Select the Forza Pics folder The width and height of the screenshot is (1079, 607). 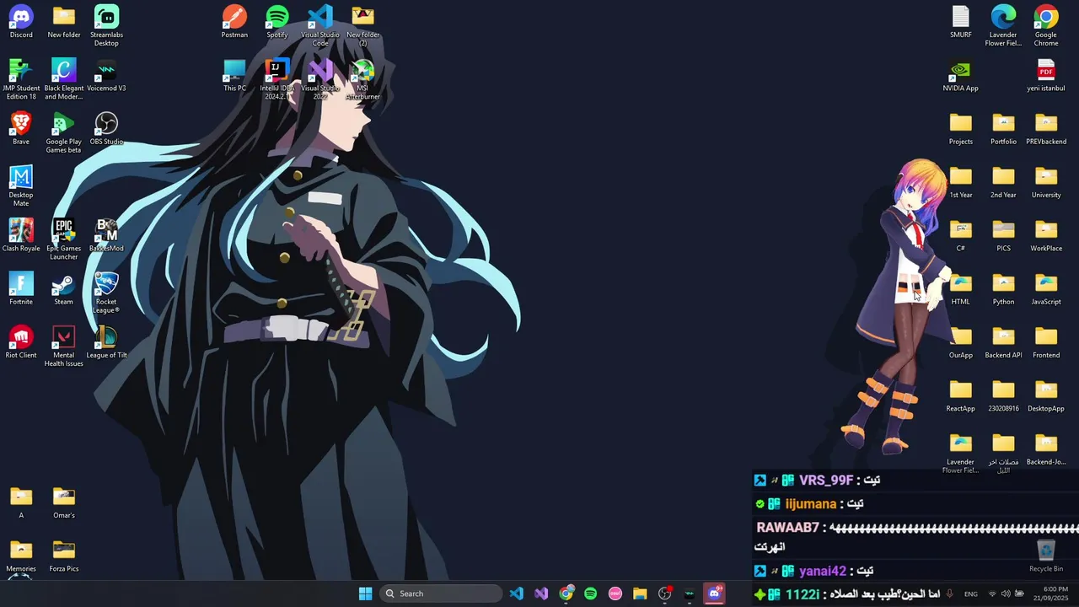click(64, 556)
